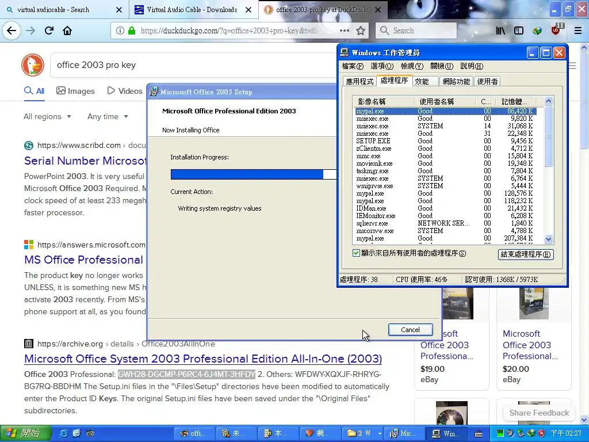589x442 pixels.
Task: Bookmark this page with the star icon
Action: tap(361, 31)
